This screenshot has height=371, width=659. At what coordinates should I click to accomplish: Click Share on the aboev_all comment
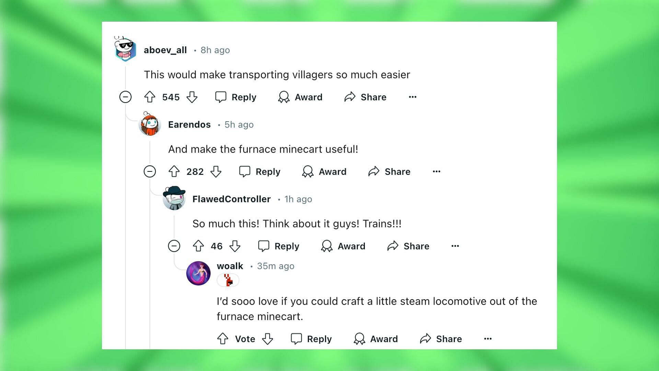tap(366, 97)
